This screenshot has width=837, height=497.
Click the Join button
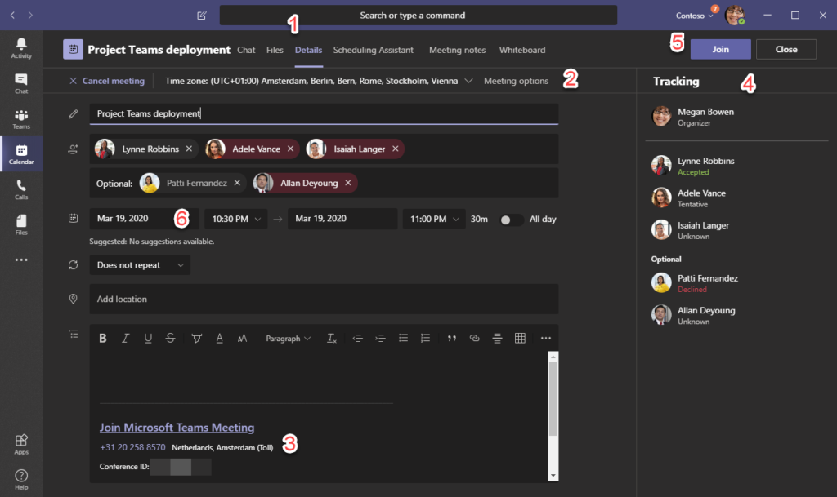[721, 49]
